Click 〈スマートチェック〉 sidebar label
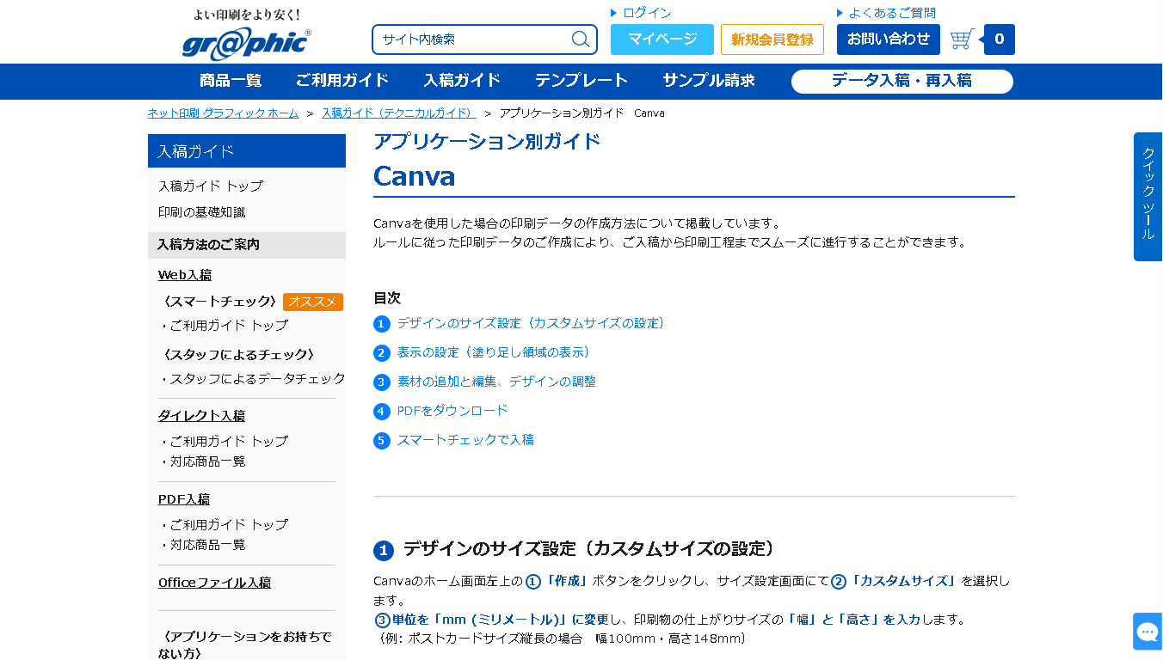The height and width of the screenshot is (660, 1163). point(219,302)
